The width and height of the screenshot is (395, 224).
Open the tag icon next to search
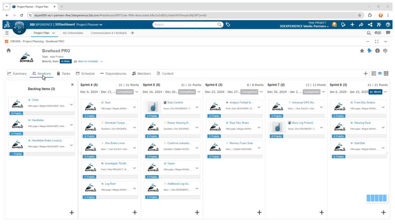point(228,25)
